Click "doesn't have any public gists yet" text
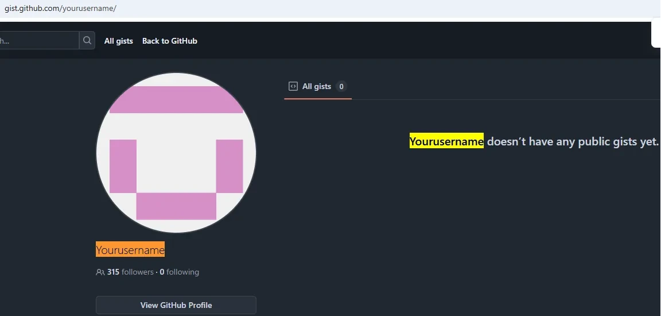This screenshot has width=661, height=316. [x=573, y=141]
